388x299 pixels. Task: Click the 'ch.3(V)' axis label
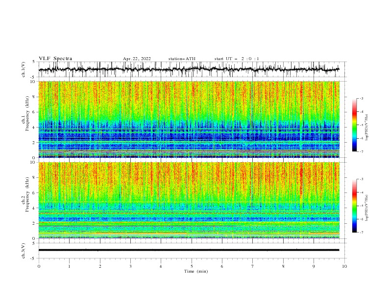[24, 251]
